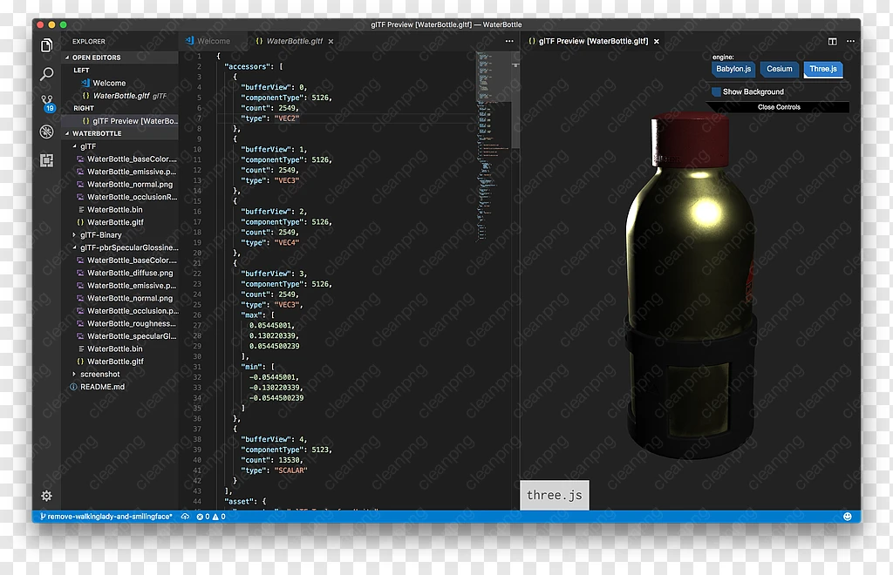The image size is (893, 575).
Task: Open README.md file
Action: (x=120, y=387)
